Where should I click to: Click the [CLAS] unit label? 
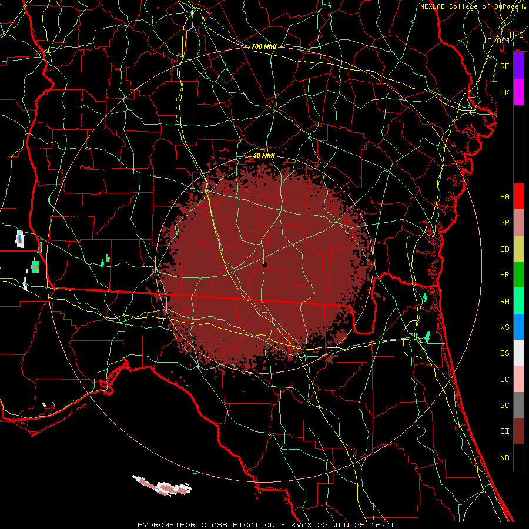click(497, 41)
